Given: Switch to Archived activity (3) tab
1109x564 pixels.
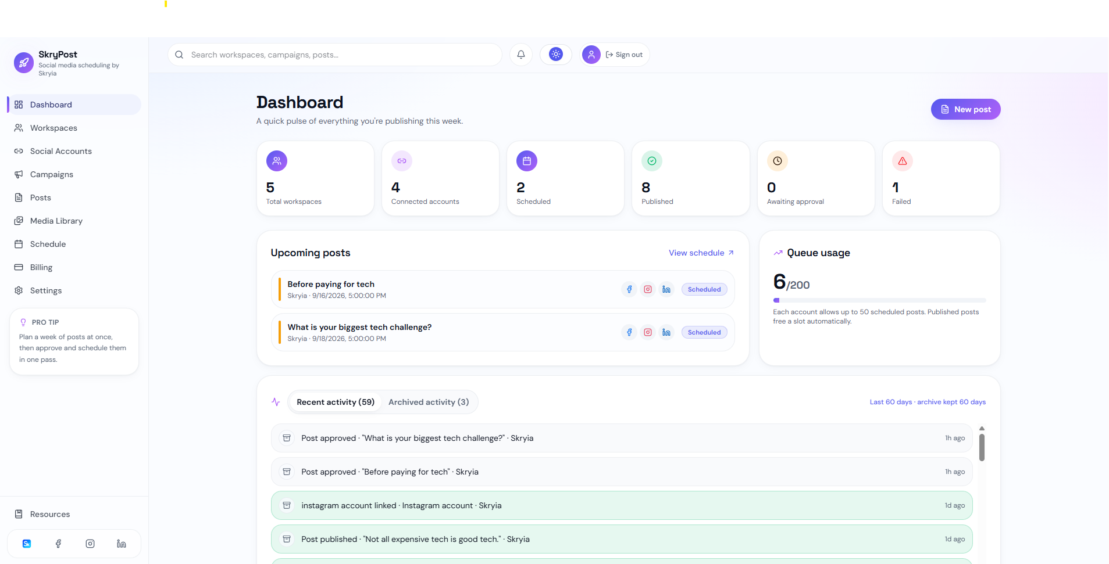Looking at the screenshot, I should pos(429,402).
